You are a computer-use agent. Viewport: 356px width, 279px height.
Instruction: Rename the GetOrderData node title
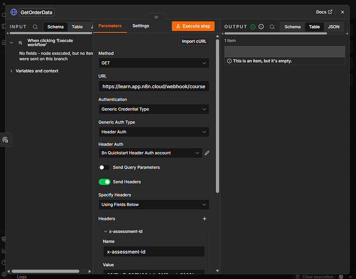click(x=36, y=12)
